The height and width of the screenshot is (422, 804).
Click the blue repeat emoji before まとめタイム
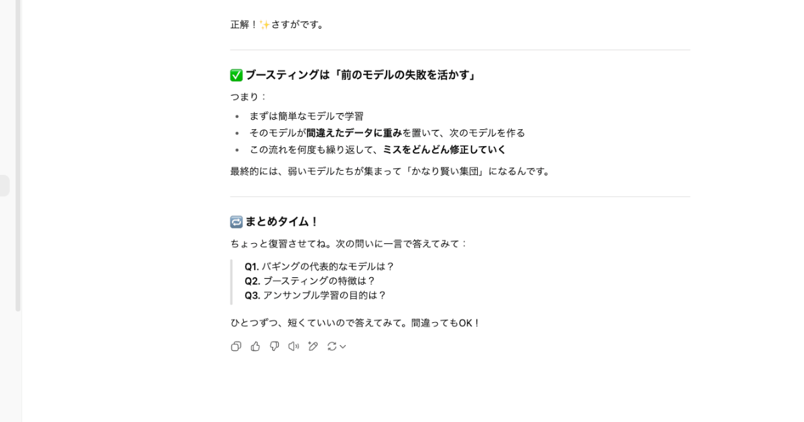[x=237, y=222]
